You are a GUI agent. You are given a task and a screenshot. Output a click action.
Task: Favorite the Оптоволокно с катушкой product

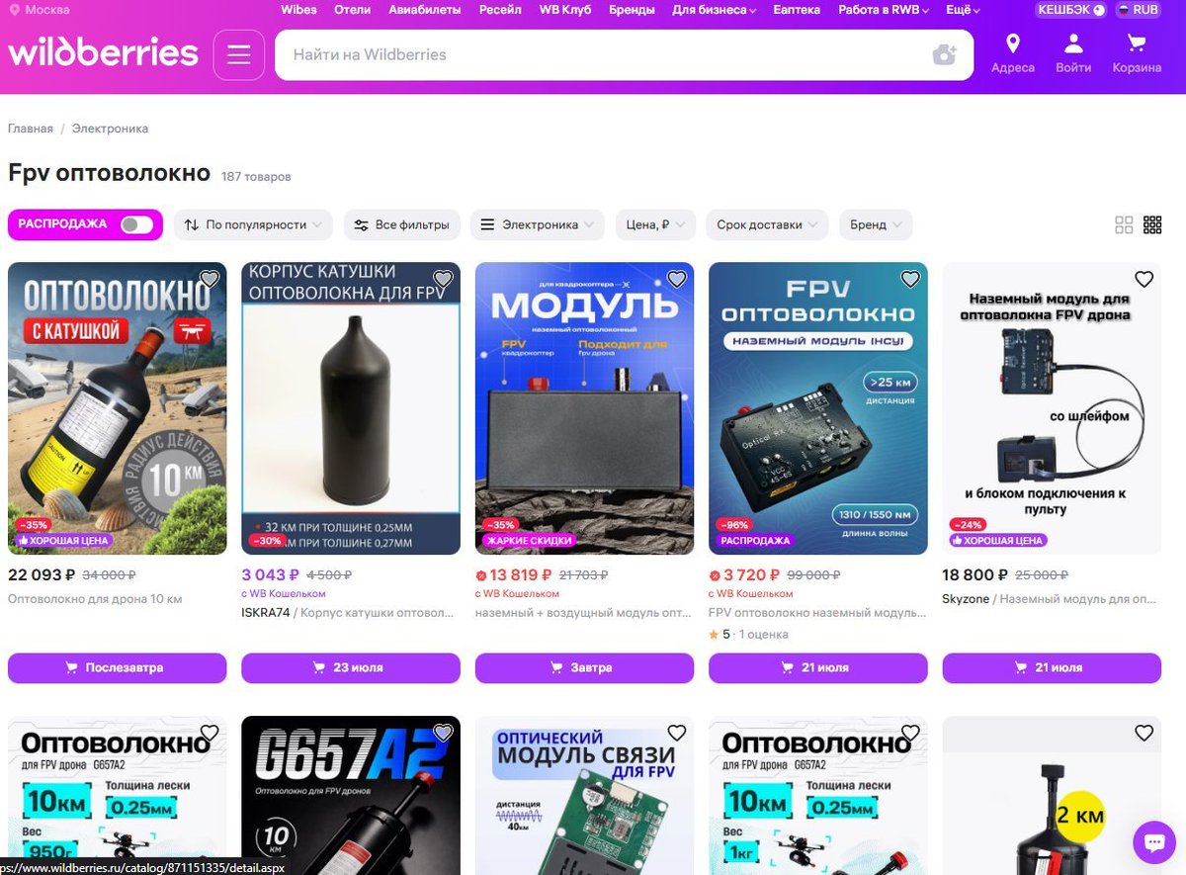point(209,280)
